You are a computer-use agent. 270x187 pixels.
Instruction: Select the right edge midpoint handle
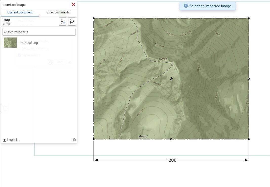click(249, 79)
